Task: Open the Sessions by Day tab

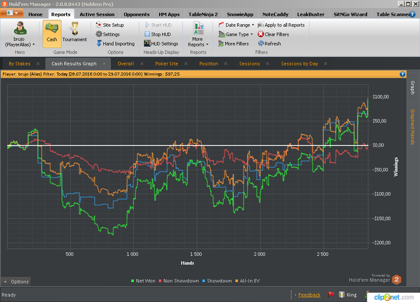Action: coord(299,63)
